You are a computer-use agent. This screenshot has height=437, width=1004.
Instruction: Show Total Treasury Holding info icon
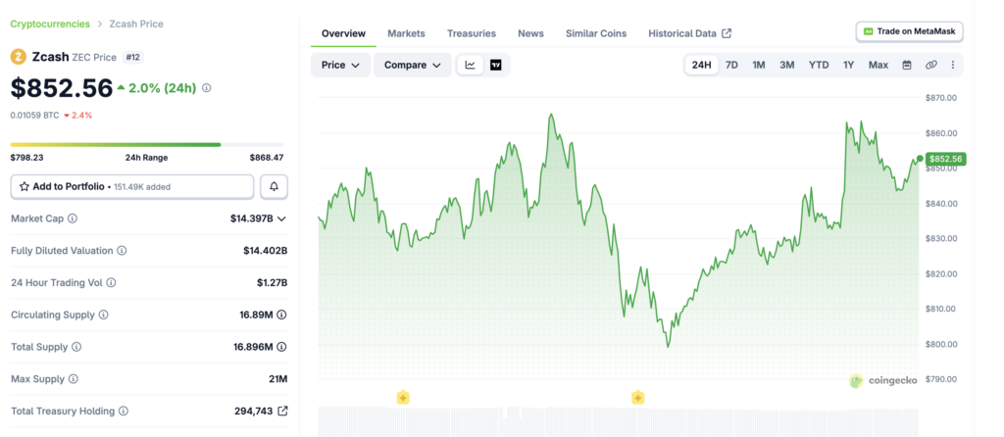click(124, 411)
